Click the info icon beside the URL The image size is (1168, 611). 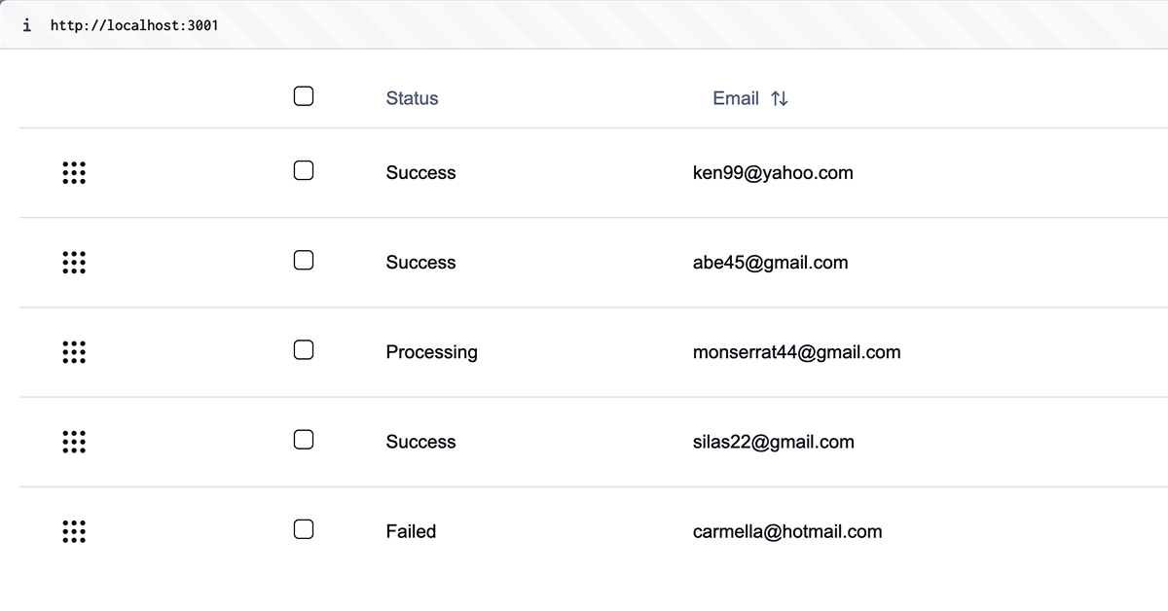click(26, 25)
